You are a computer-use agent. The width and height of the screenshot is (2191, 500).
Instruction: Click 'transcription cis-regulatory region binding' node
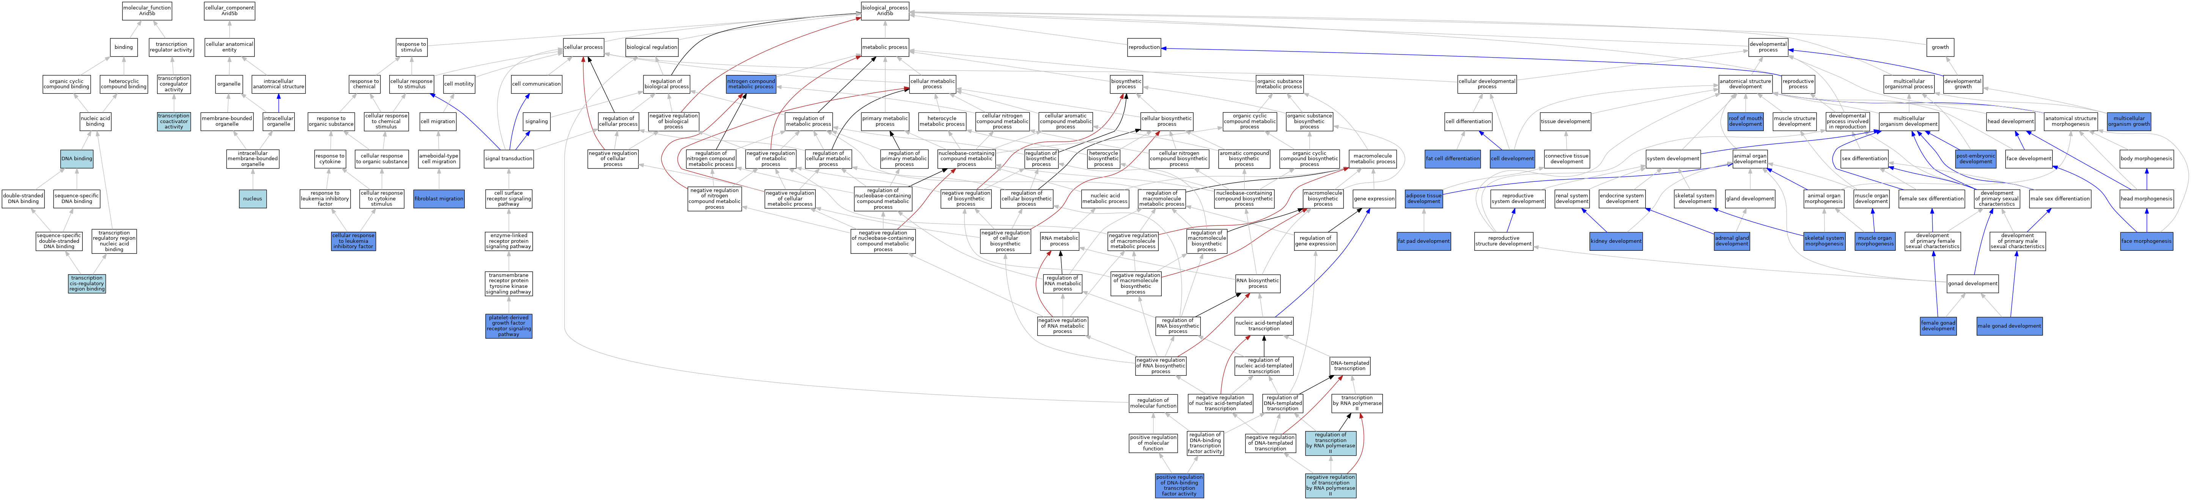coord(87,284)
